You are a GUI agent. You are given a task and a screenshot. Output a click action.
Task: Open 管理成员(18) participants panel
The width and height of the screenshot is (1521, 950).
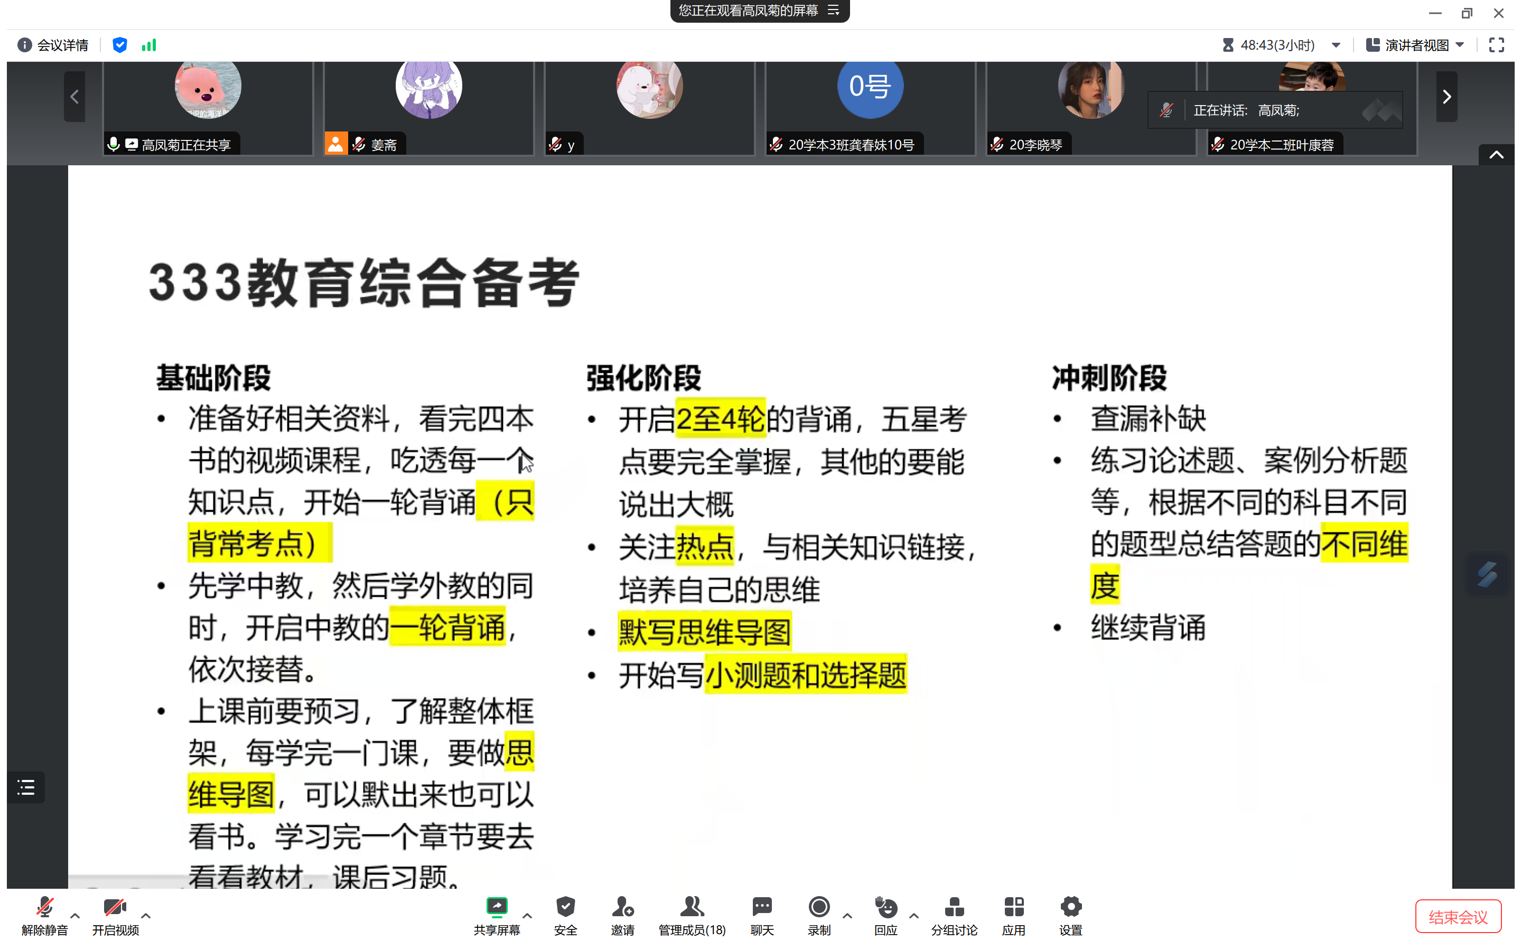pos(692,916)
